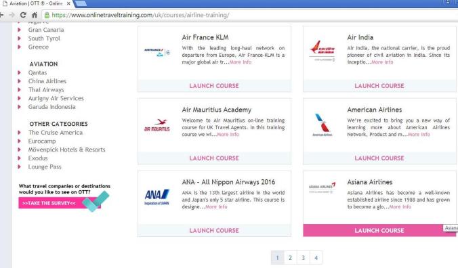Screen dimensions: 458x268
Task: Click the American Airlines course title
Action: (375, 110)
